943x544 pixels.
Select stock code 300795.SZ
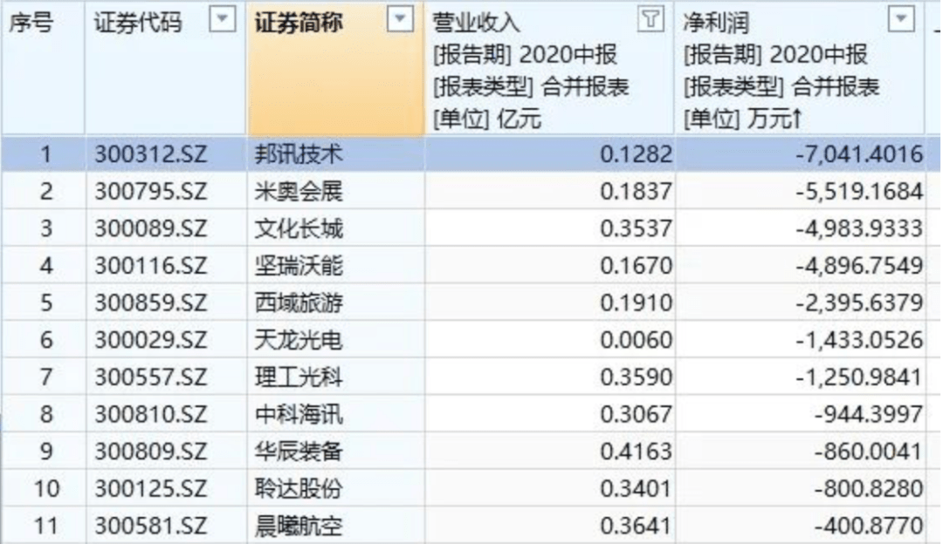click(x=150, y=192)
